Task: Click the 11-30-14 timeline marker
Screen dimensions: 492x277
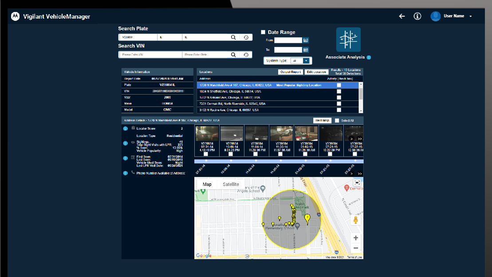Action: 281,161
